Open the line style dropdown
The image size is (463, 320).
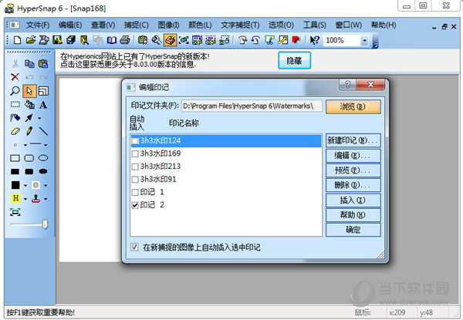46,145
